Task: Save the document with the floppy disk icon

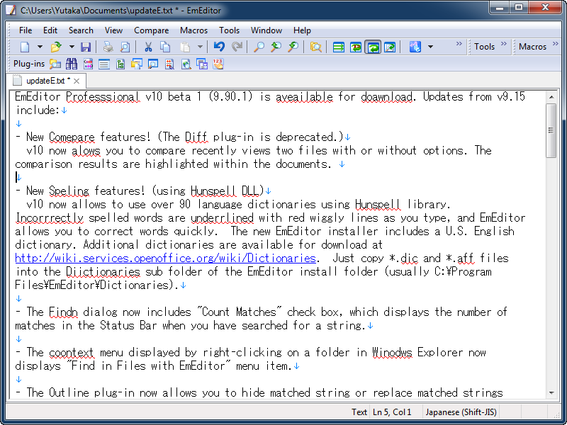Action: pos(86,47)
